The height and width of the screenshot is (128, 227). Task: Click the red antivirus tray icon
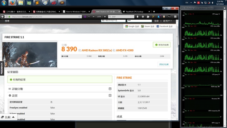[x=199, y=3]
